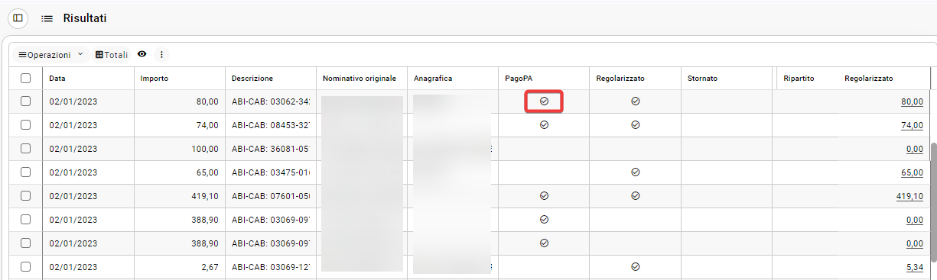Viewport: 937px width, 280px height.
Task: Click Regolarizzato check icon in 2,67 row
Action: (x=635, y=266)
